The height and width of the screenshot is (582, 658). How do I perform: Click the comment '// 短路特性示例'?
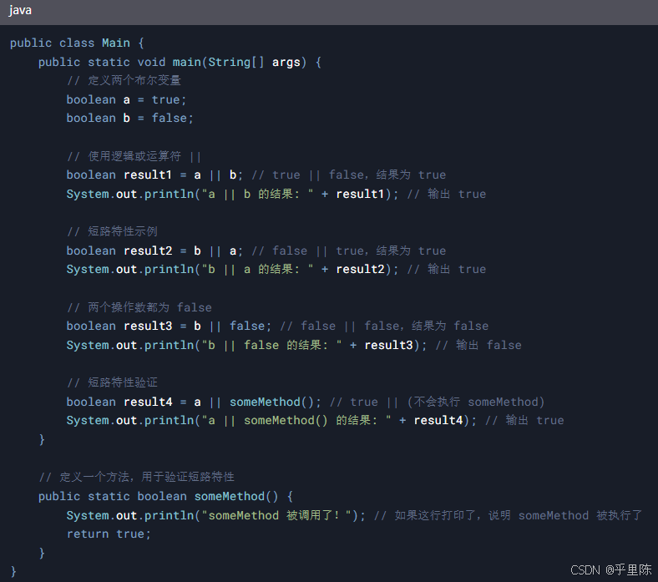tap(112, 231)
